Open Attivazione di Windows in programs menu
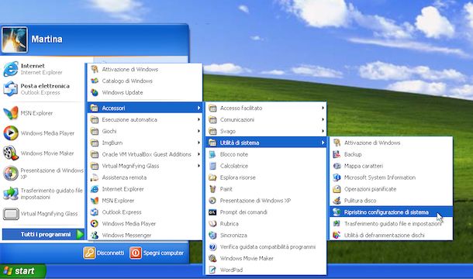Viewport: 473px width, 279px height. [x=145, y=70]
